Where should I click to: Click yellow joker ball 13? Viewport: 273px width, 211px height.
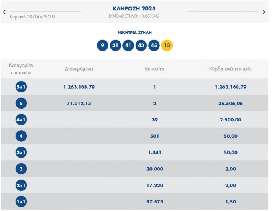coord(167,45)
